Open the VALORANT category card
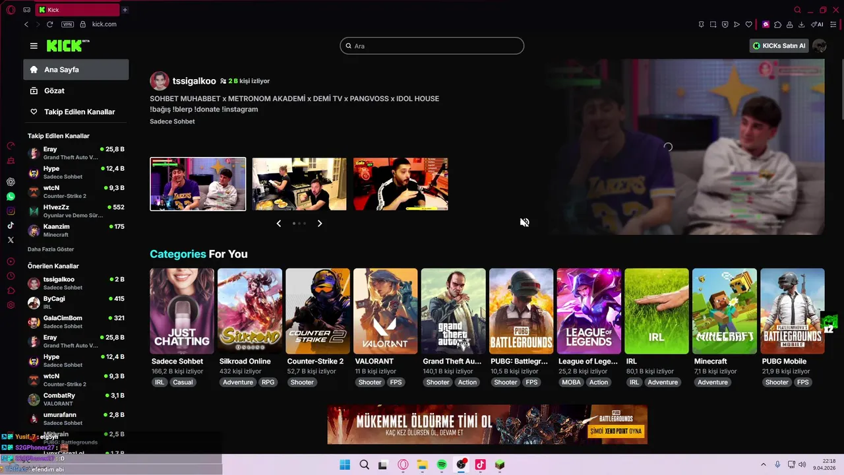844x475 pixels. tap(386, 311)
